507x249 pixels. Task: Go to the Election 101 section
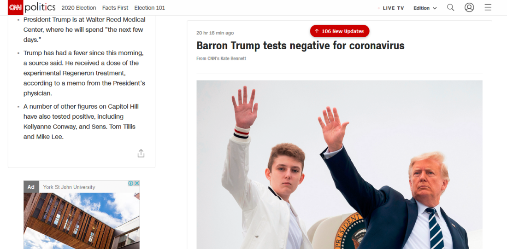tap(149, 8)
